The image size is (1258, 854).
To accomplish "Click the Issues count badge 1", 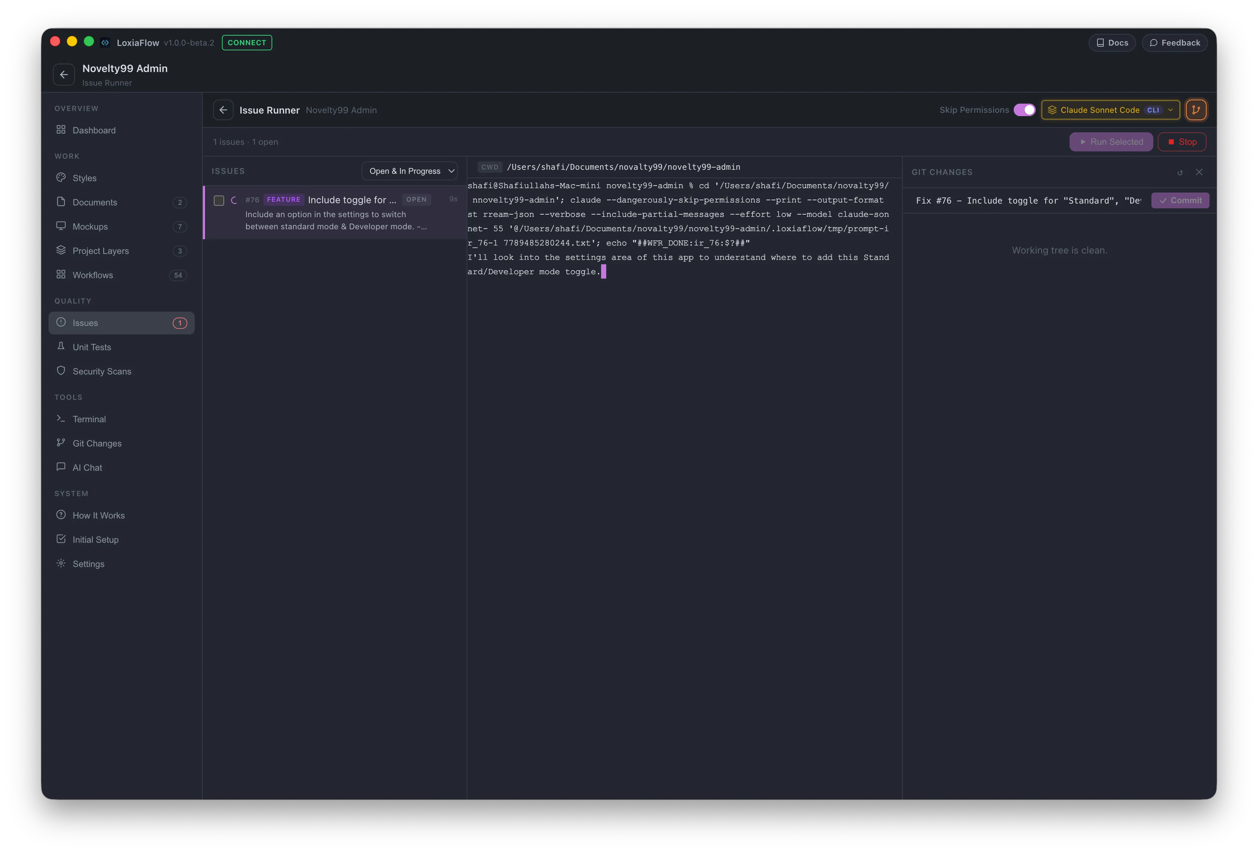I will 180,323.
